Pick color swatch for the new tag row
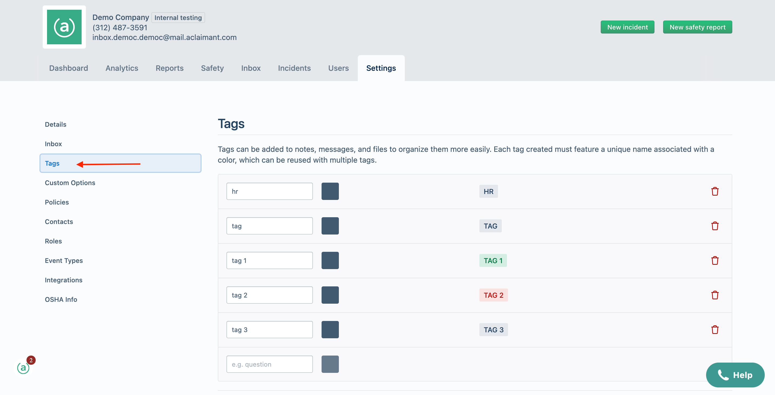 point(330,364)
